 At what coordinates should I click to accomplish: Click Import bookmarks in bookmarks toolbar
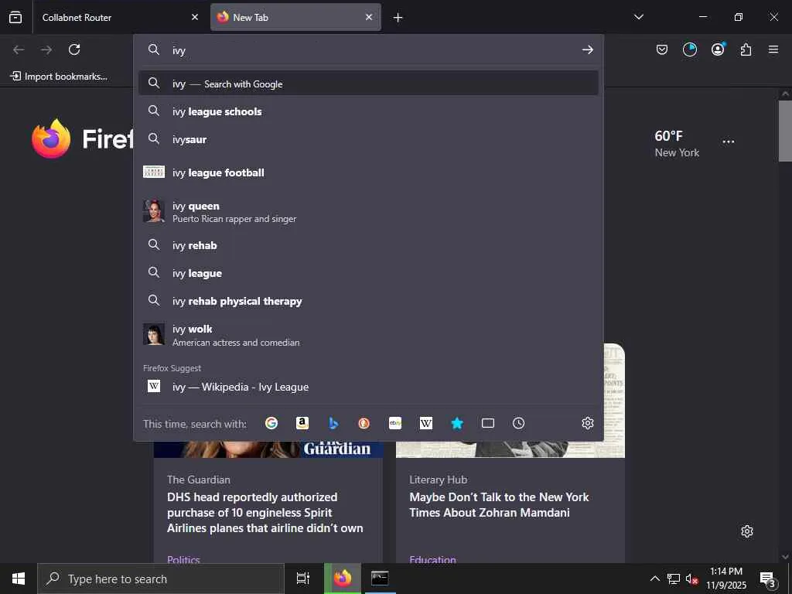[59, 77]
